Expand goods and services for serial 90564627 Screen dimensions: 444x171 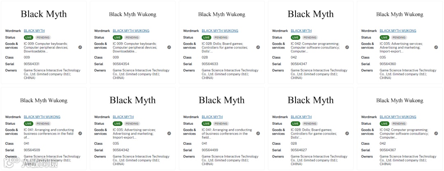coord(347,133)
